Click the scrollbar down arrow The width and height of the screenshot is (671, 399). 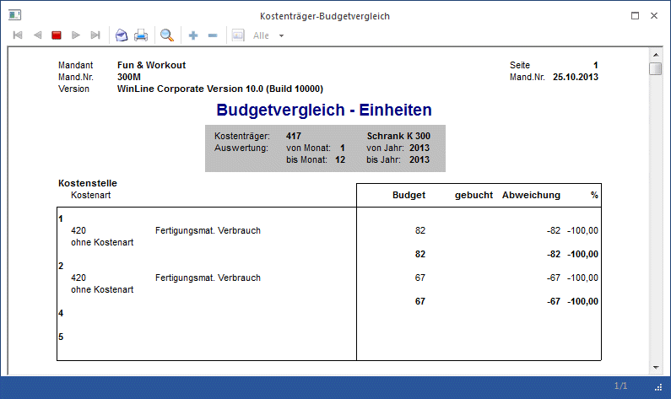point(656,367)
